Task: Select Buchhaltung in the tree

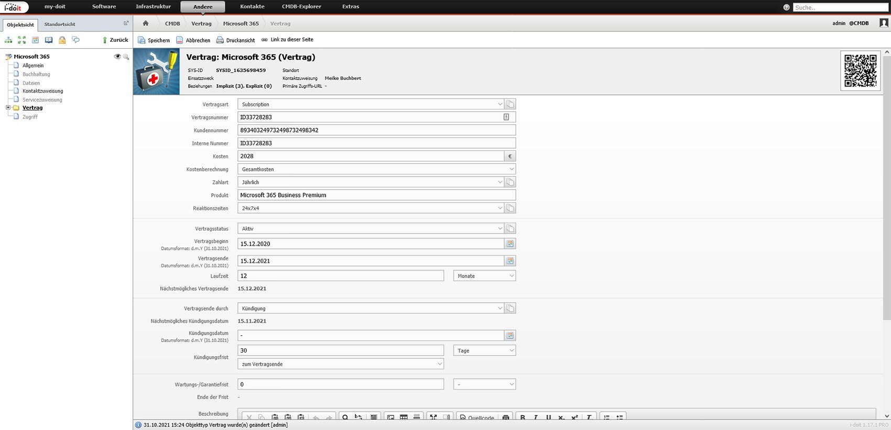Action: pyautogui.click(x=36, y=74)
